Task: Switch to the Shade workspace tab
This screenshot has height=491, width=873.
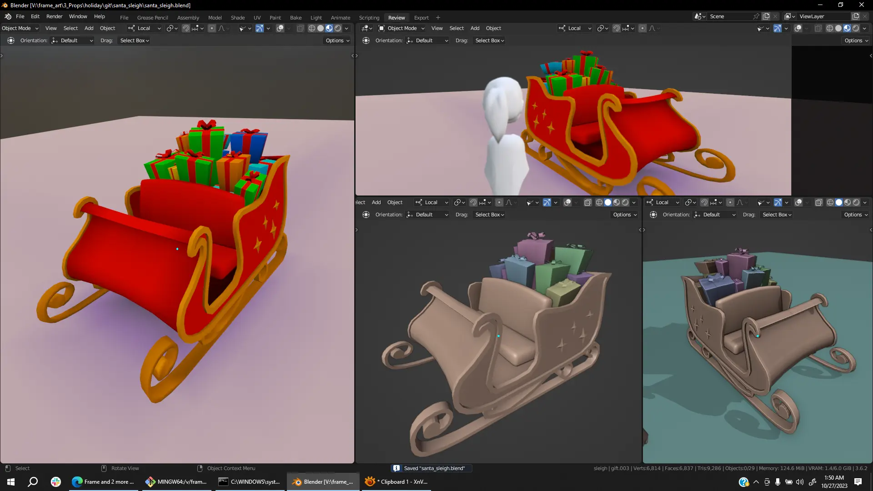Action: point(237,18)
